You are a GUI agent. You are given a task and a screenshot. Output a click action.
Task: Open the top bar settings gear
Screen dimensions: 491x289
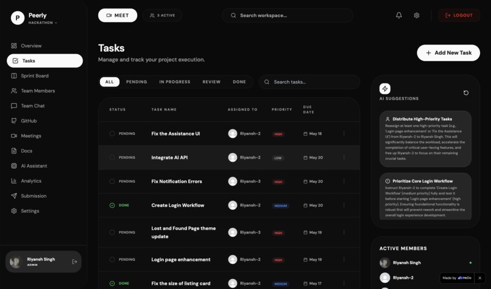point(417,15)
